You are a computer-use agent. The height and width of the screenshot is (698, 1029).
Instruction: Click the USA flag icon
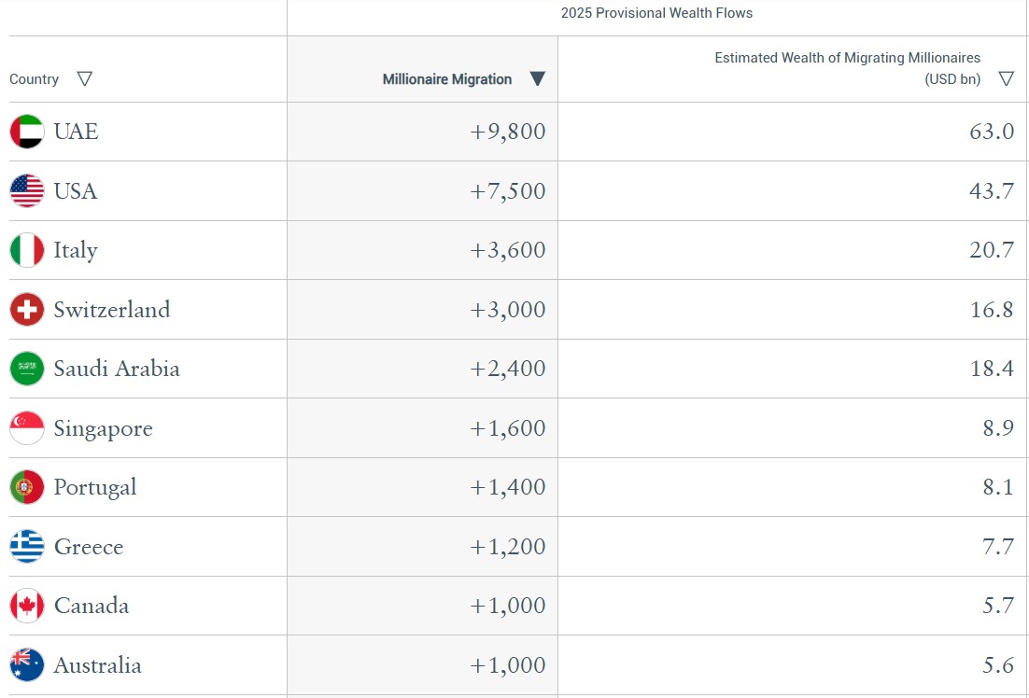pos(27,191)
